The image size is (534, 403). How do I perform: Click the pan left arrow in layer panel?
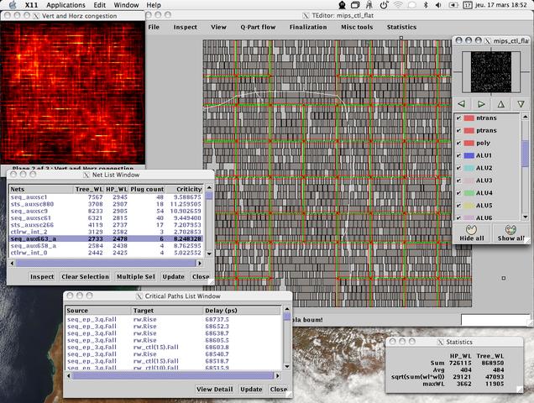[462, 104]
